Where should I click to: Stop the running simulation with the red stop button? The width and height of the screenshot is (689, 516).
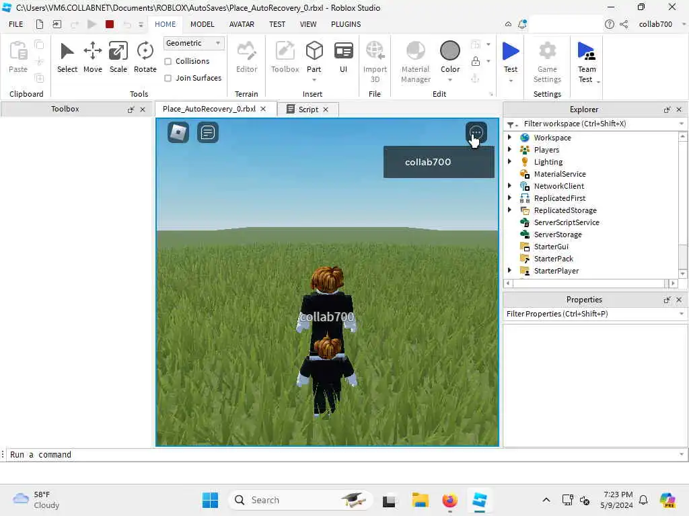click(x=110, y=24)
